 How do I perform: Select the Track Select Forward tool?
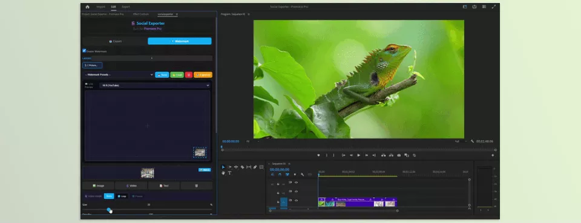pyautogui.click(x=230, y=167)
